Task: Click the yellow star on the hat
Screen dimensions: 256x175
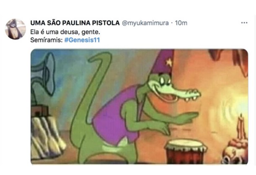Action: [169, 62]
